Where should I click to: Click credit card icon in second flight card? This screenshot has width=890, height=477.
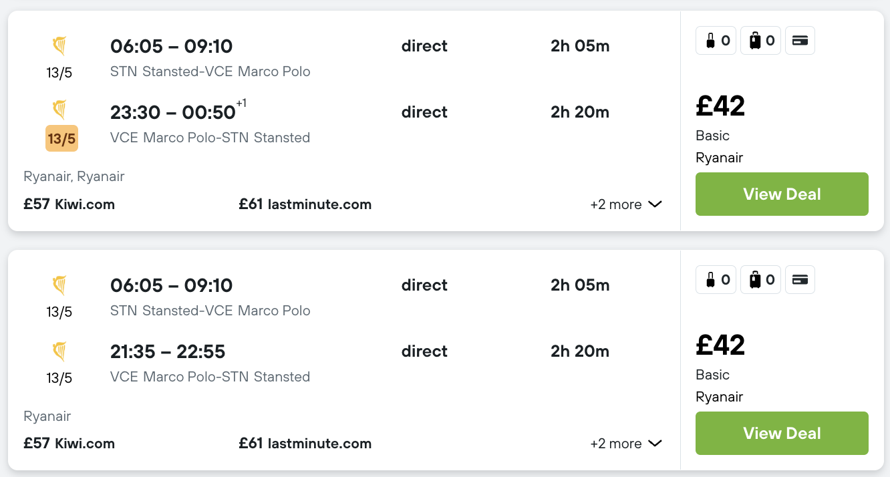(x=800, y=280)
